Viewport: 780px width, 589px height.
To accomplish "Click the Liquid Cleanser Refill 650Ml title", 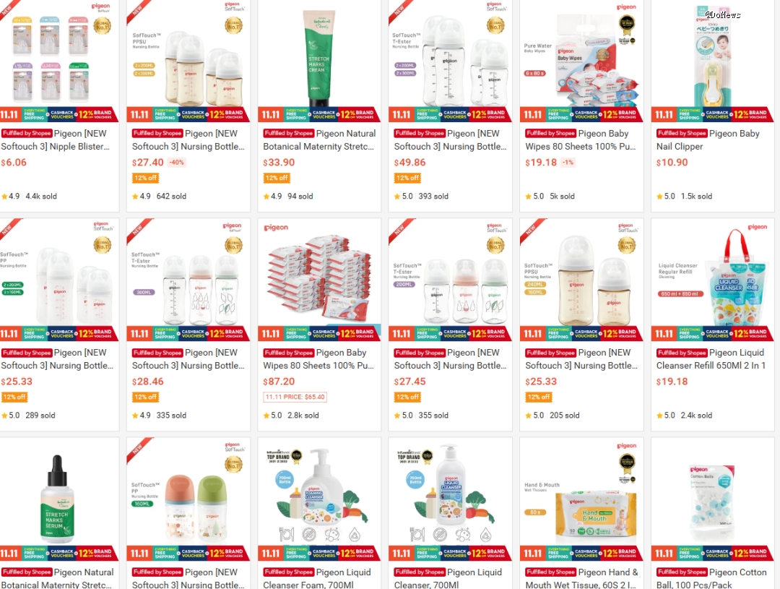I will pos(711,359).
